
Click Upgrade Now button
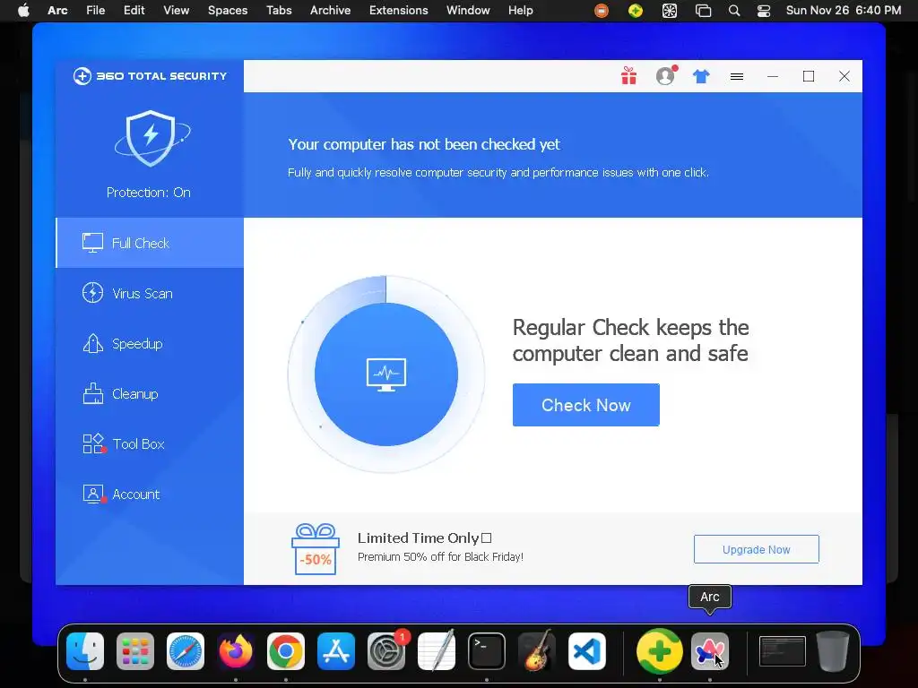[757, 549]
